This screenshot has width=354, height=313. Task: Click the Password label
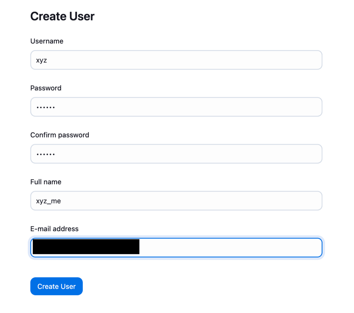[x=46, y=88]
